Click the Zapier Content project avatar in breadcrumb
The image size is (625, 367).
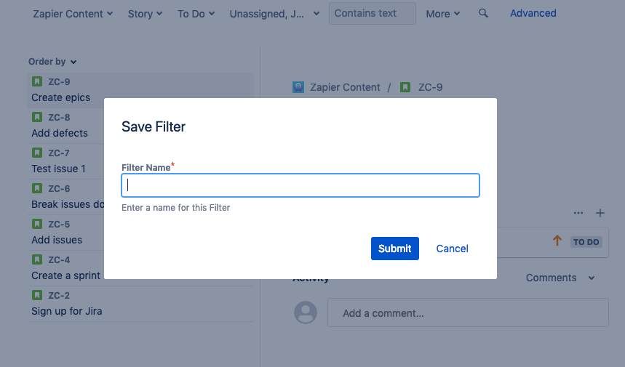(298, 87)
